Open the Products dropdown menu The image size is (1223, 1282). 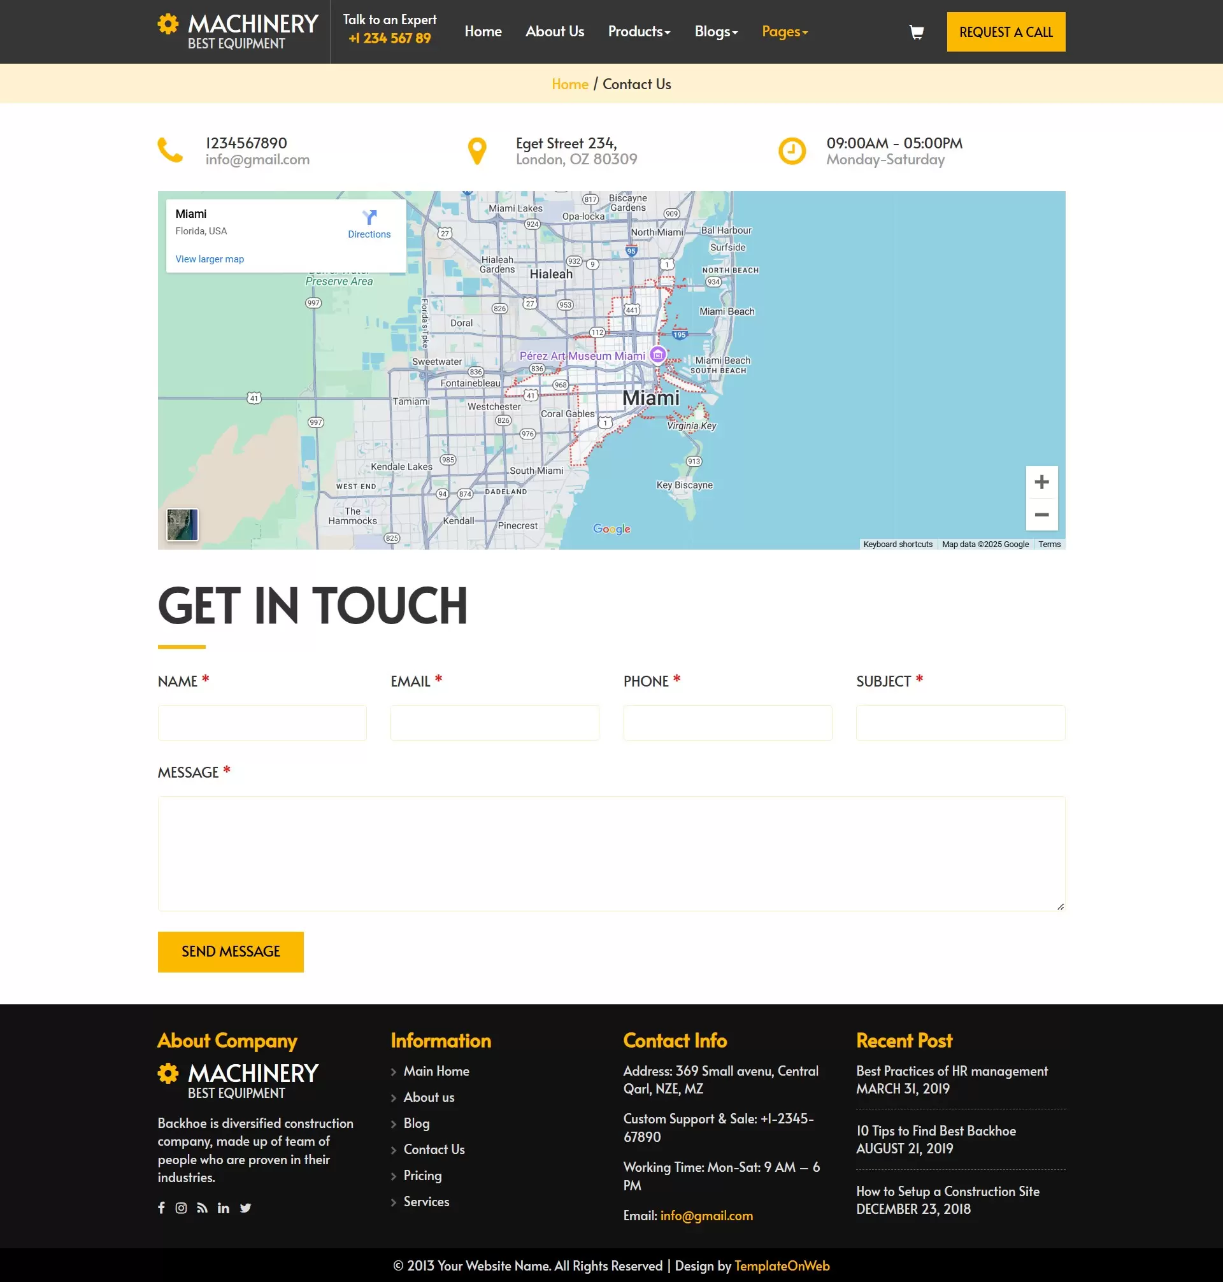[638, 31]
